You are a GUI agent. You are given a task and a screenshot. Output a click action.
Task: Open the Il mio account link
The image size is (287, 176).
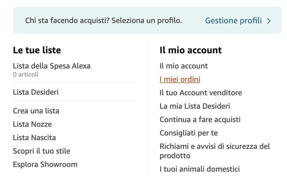pos(184,66)
